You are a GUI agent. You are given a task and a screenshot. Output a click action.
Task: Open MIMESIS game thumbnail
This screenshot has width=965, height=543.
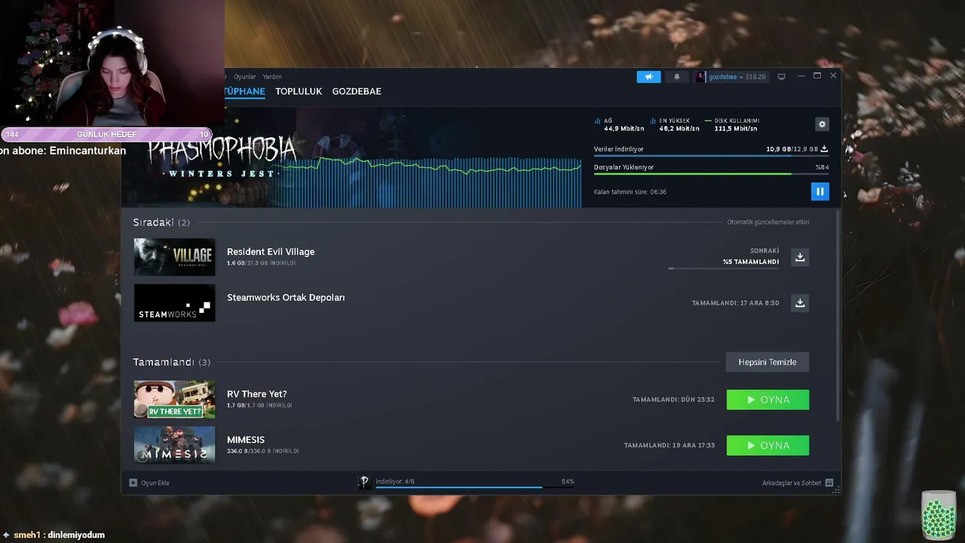[174, 445]
